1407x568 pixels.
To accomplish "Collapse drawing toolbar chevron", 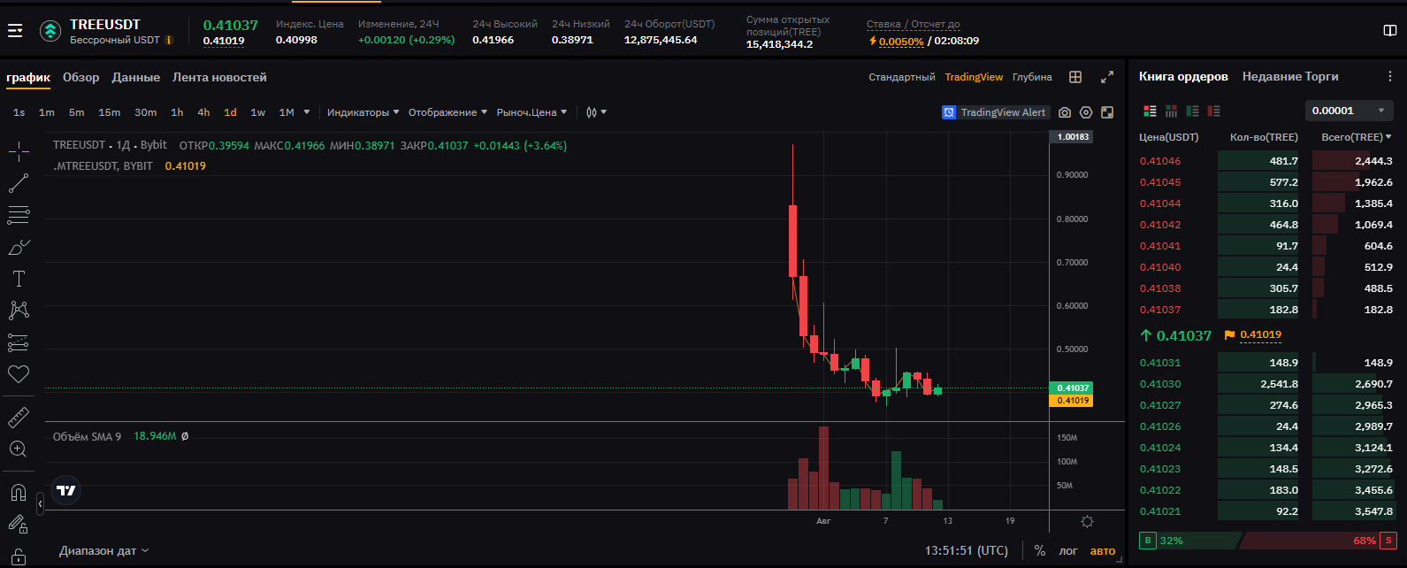I will [40, 504].
